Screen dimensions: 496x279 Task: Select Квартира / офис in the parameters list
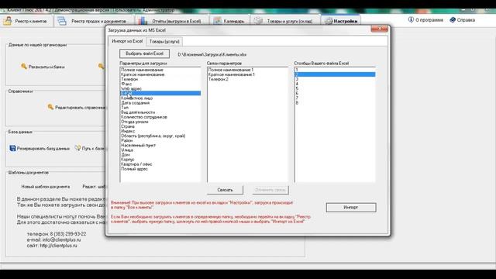click(x=160, y=164)
